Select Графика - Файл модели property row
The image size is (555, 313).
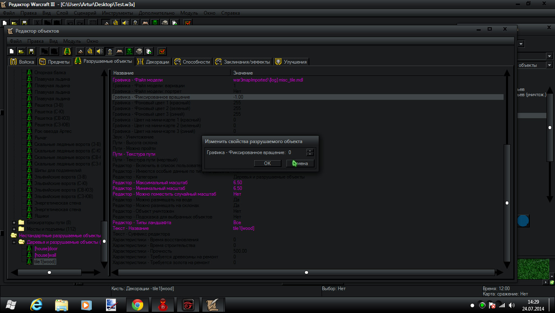(308, 80)
